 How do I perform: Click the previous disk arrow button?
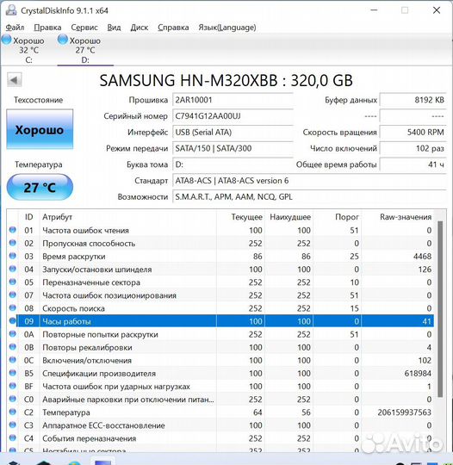[x=15, y=80]
